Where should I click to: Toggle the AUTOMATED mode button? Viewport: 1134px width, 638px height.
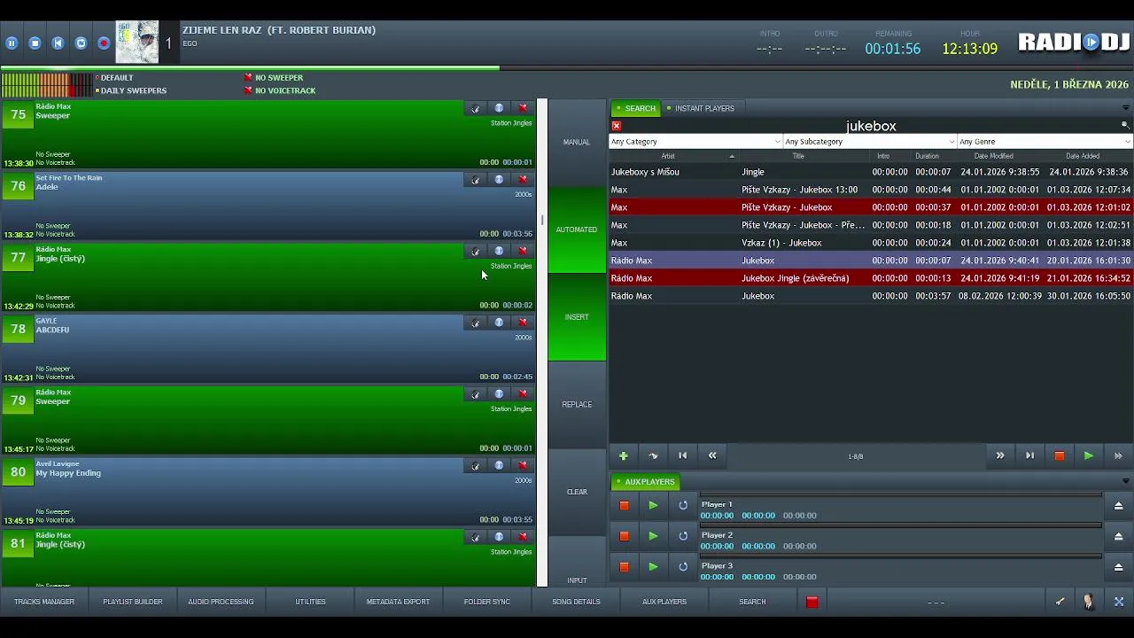click(577, 230)
